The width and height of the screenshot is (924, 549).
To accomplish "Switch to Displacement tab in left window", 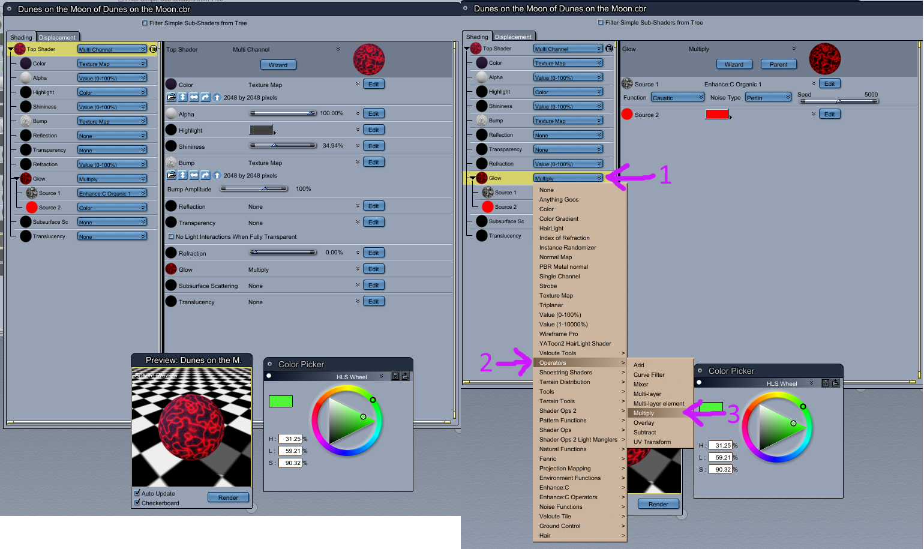I will (x=58, y=37).
